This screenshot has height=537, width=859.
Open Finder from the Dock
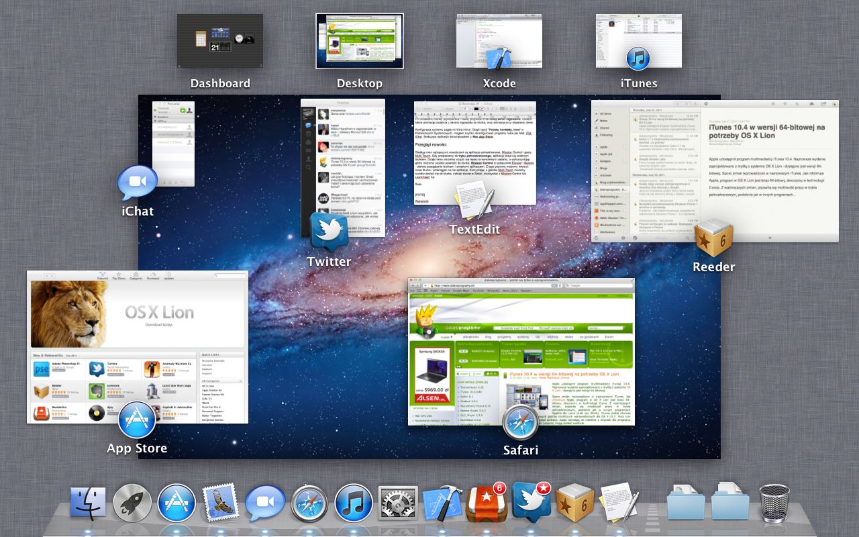[x=88, y=504]
